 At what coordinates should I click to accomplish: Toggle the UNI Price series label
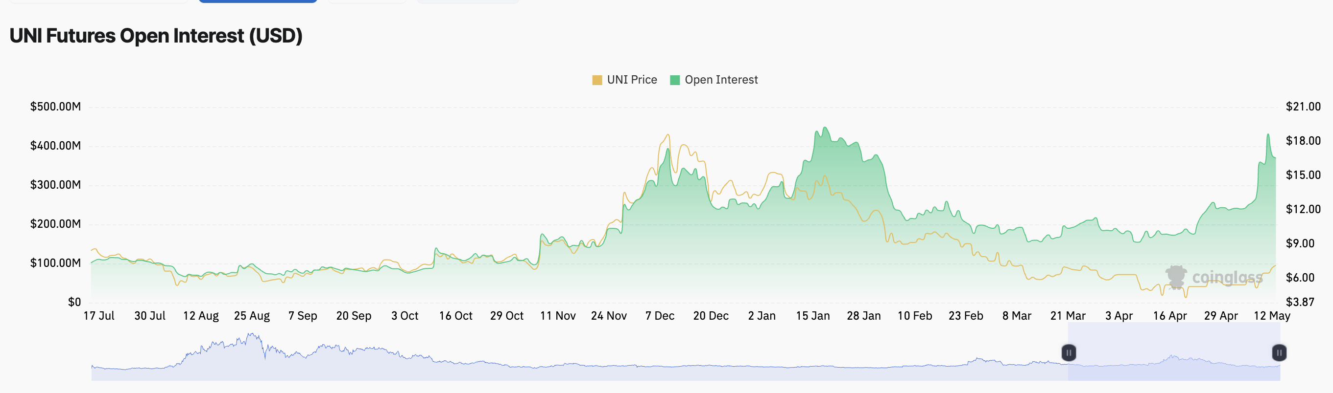pos(632,80)
